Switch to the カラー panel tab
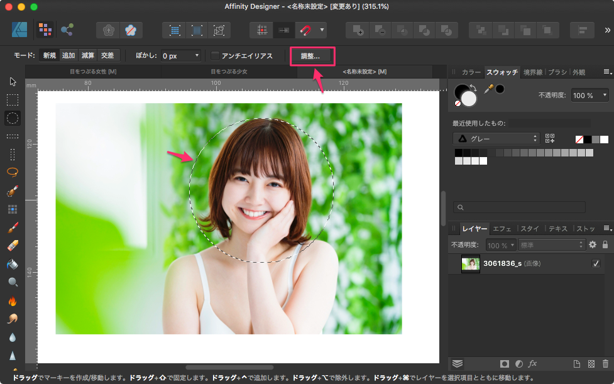This screenshot has height=384, width=614. click(471, 72)
